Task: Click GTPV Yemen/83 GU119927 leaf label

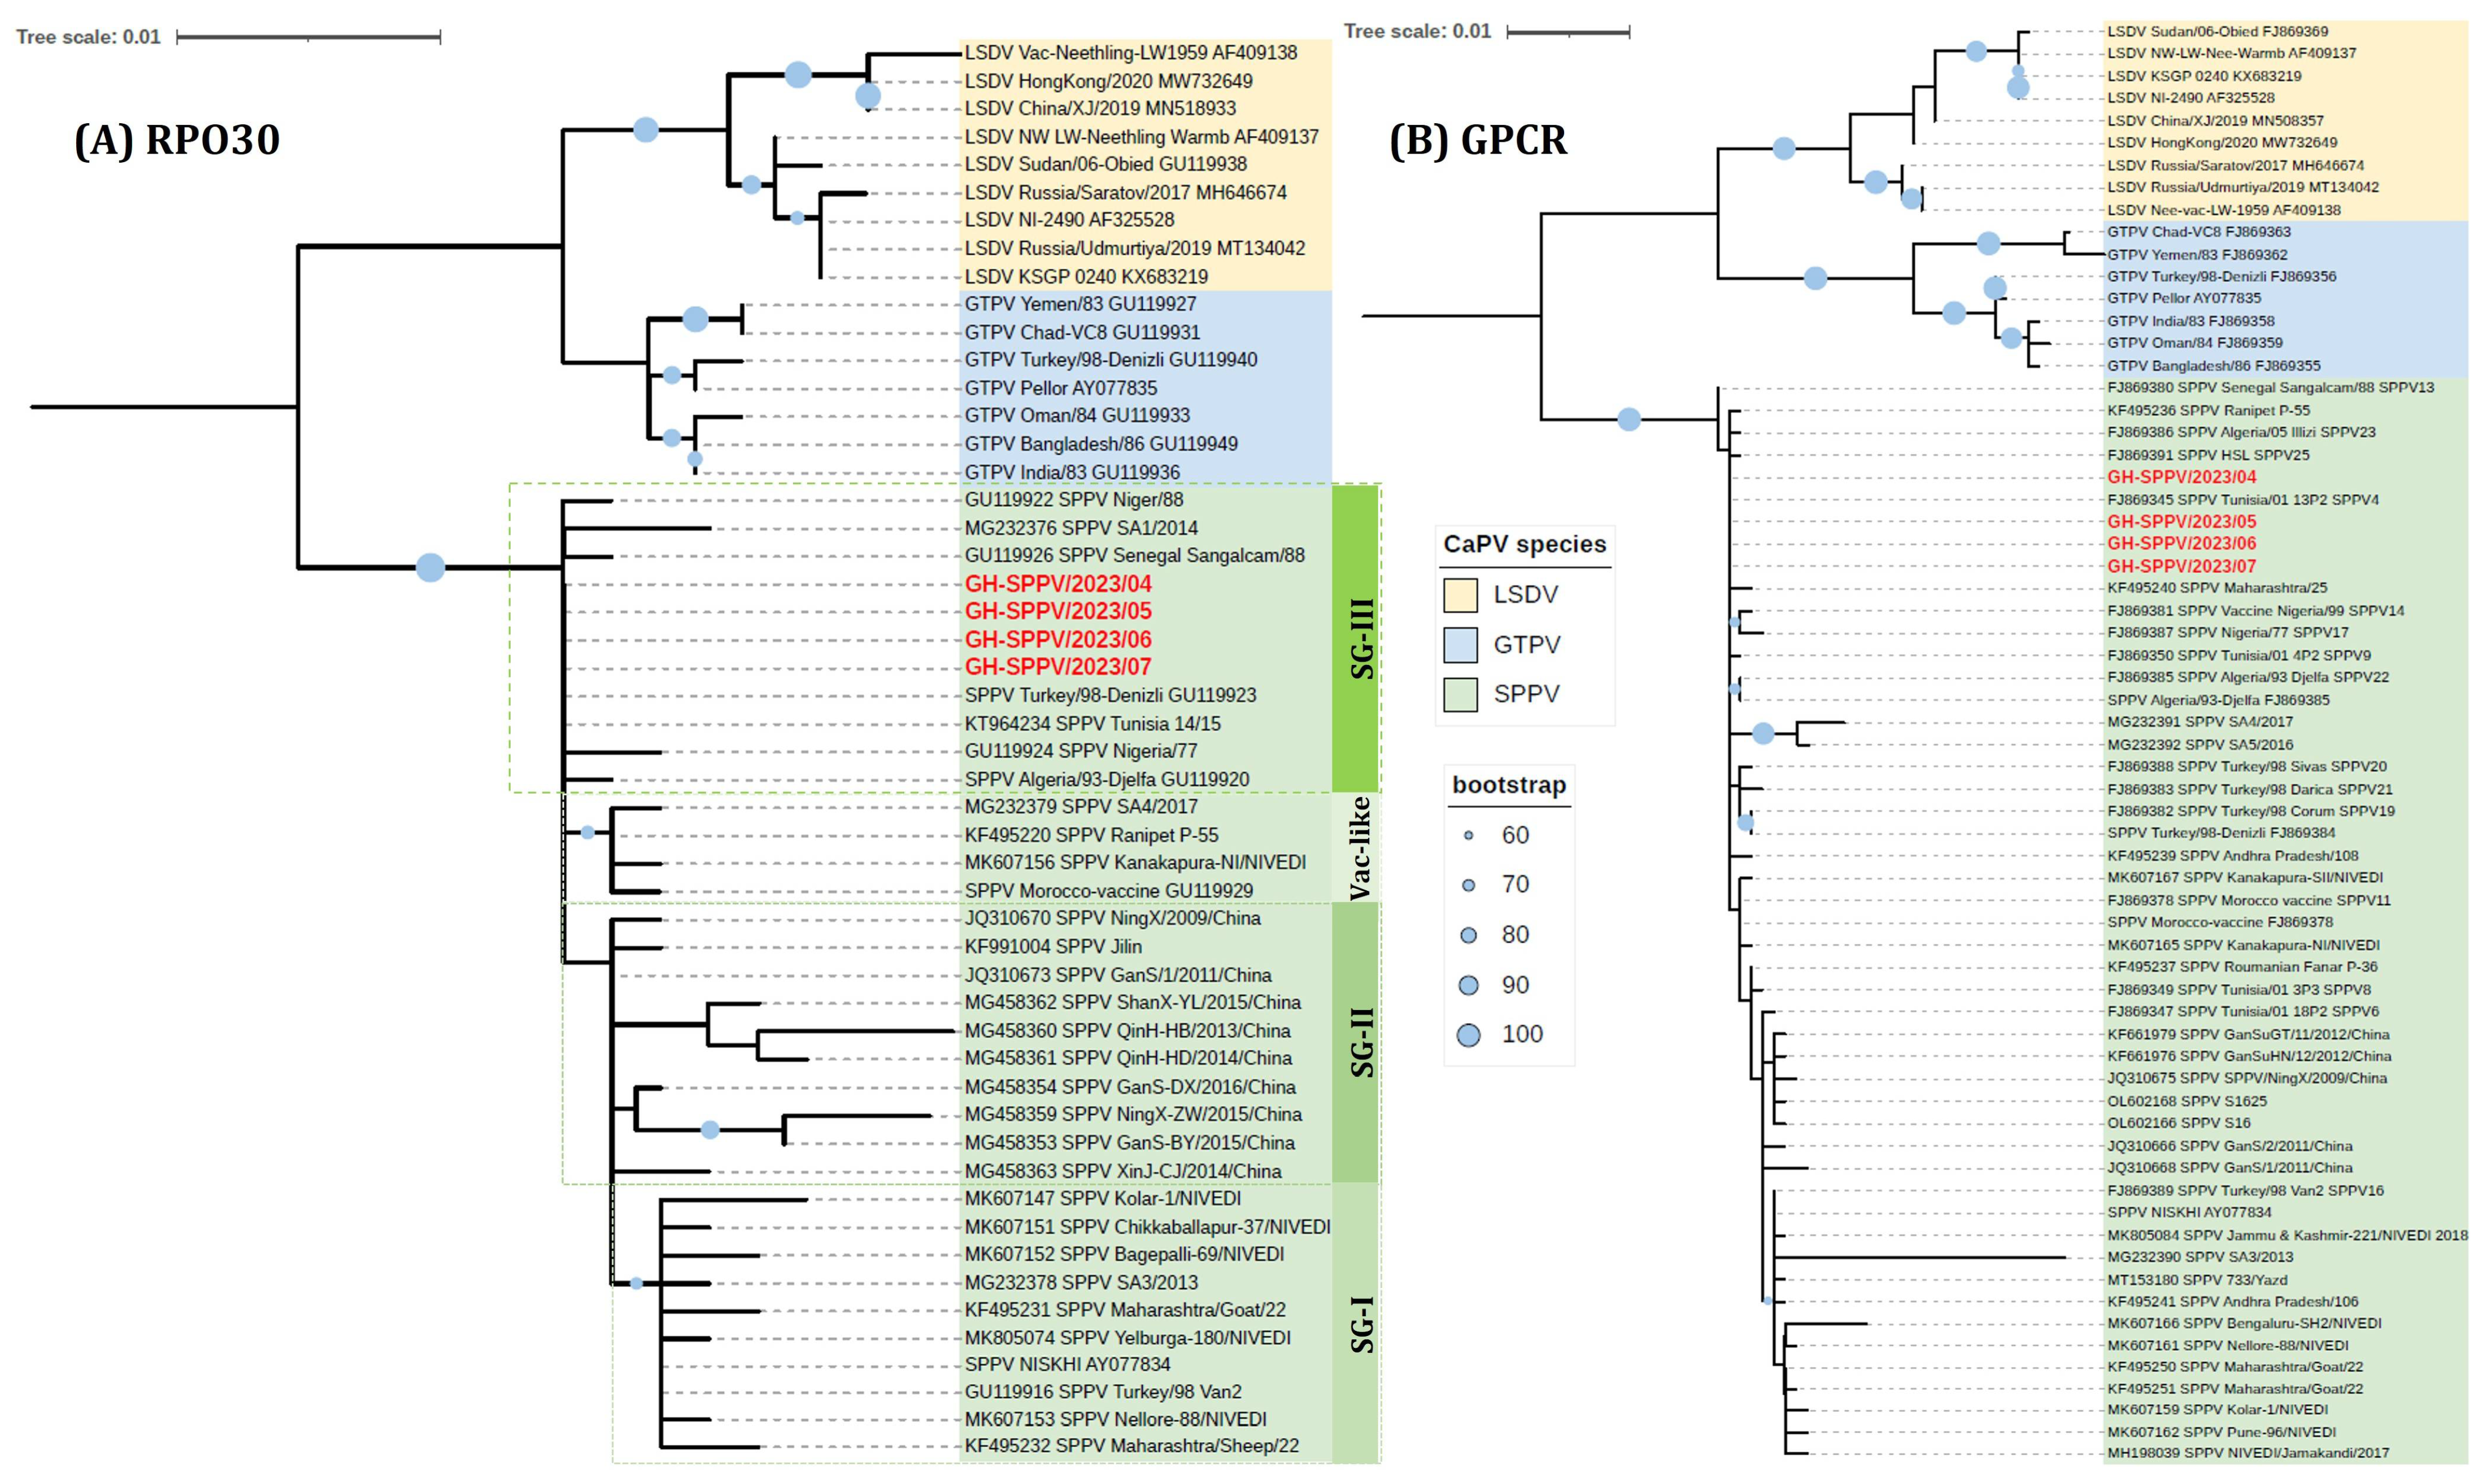Action: click(1079, 304)
